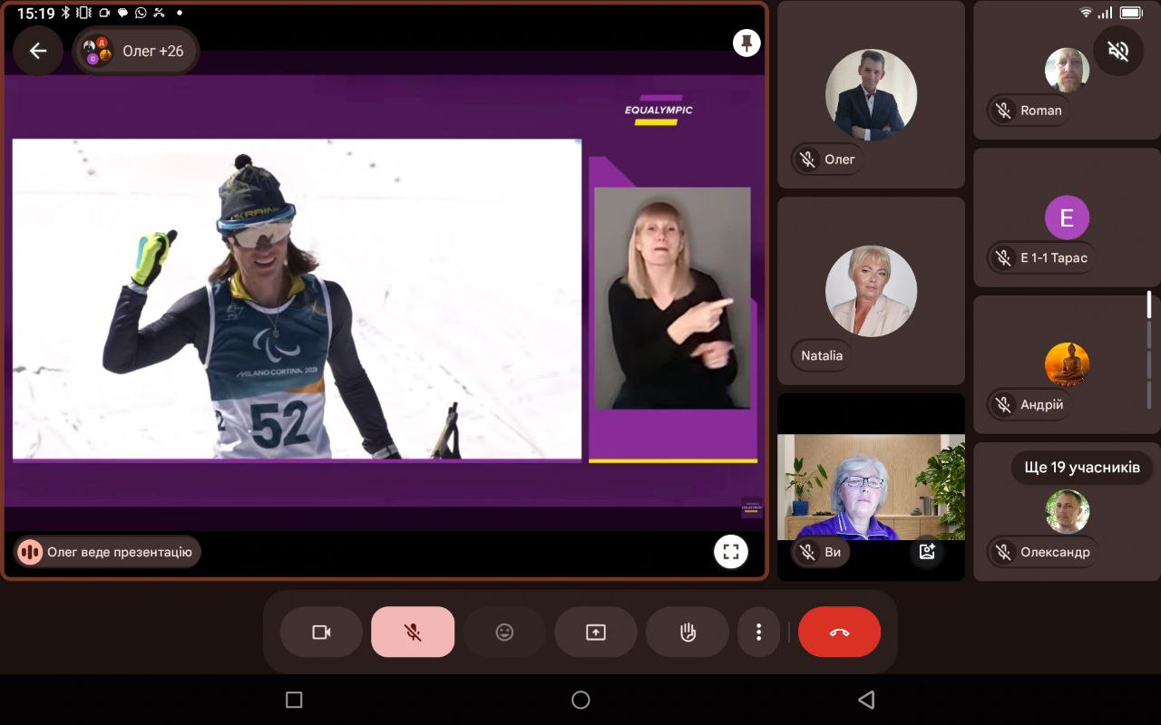Raise your hand
1161x725 pixels.
pos(688,632)
